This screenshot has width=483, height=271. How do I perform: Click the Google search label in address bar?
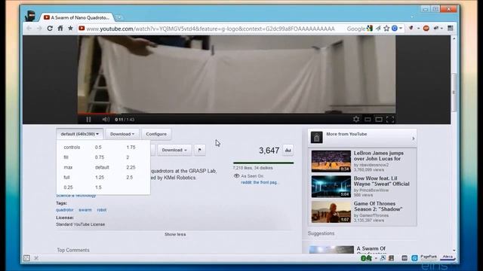pos(355,29)
